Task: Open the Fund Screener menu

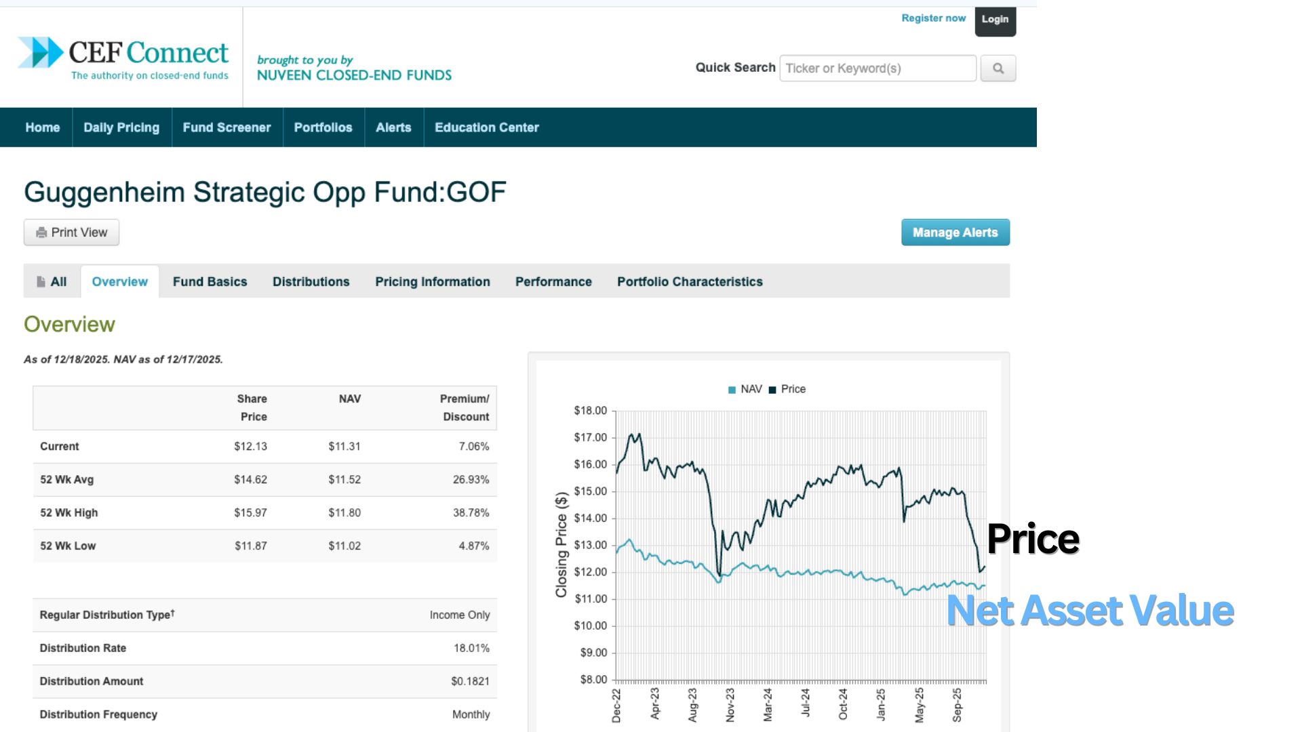Action: coord(226,127)
